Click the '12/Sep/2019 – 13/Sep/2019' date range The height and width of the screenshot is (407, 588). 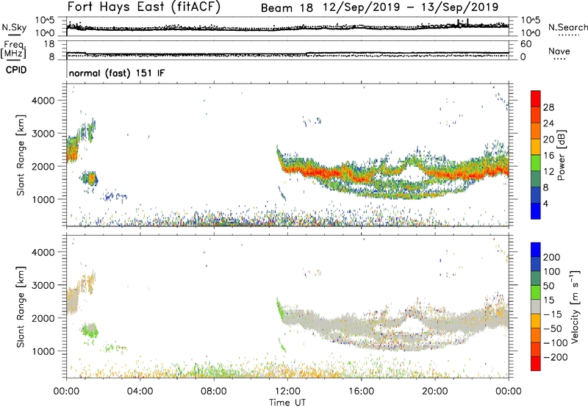[411, 7]
